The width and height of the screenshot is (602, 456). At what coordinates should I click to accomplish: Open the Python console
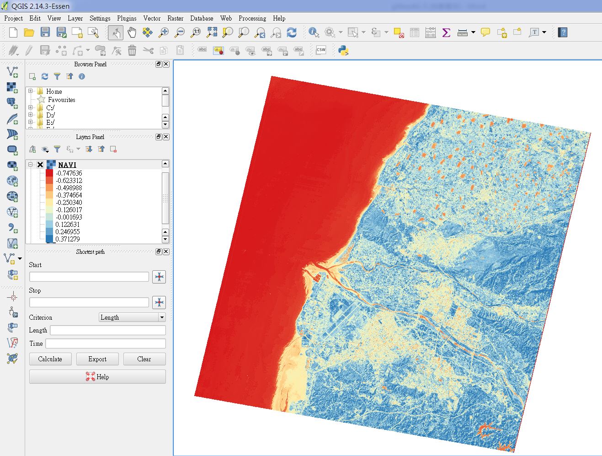343,50
